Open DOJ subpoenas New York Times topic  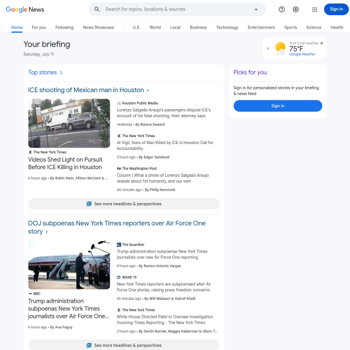[117, 228]
